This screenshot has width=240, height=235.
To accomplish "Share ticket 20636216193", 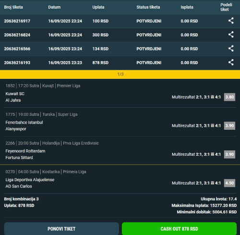I will pyautogui.click(x=231, y=62).
